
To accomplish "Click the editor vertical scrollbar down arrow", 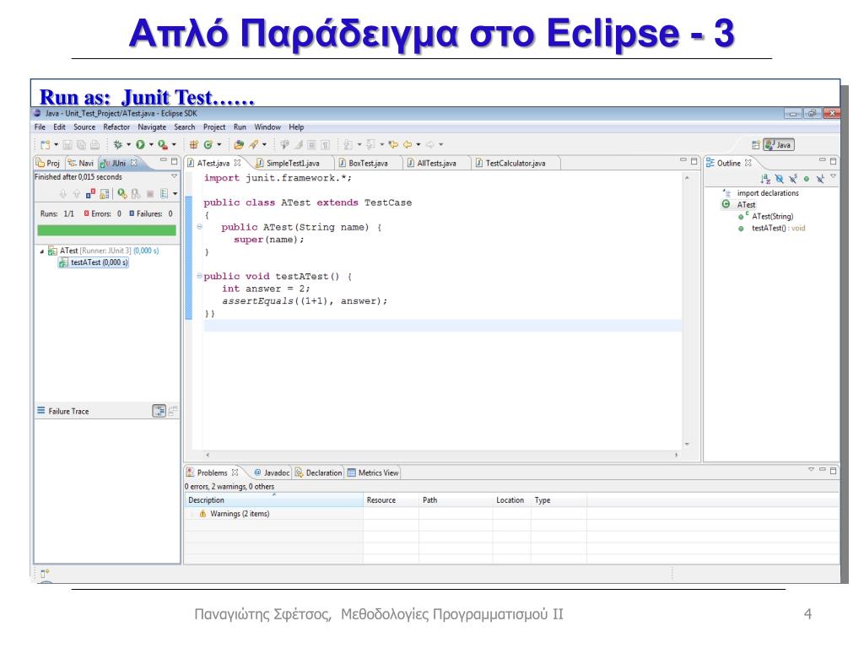I will [687, 444].
